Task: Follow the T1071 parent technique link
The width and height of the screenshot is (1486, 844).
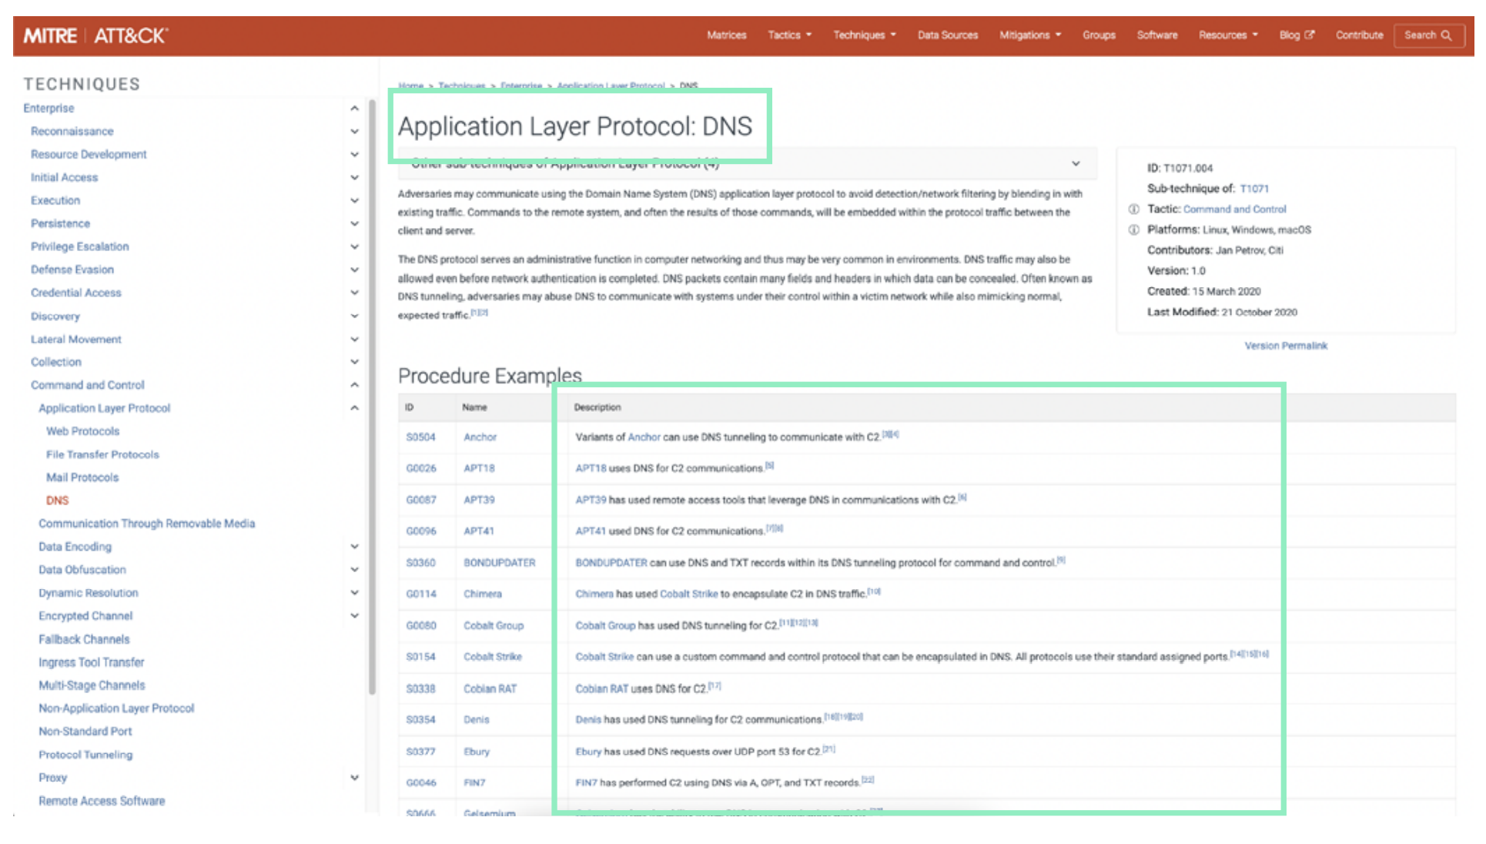Action: pos(1253,188)
